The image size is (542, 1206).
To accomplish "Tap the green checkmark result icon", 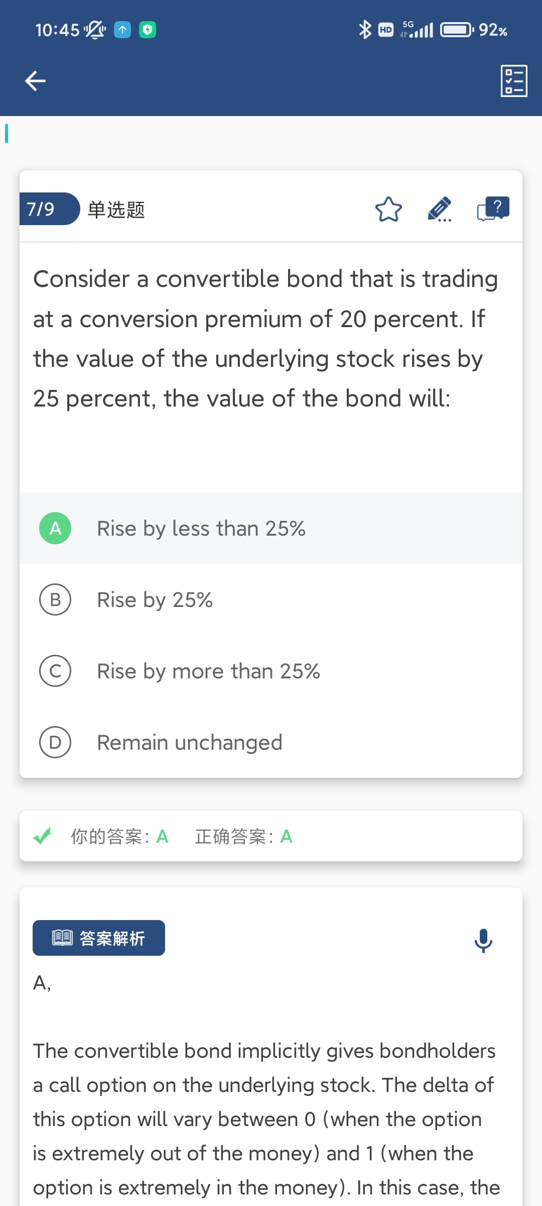I will coord(42,836).
